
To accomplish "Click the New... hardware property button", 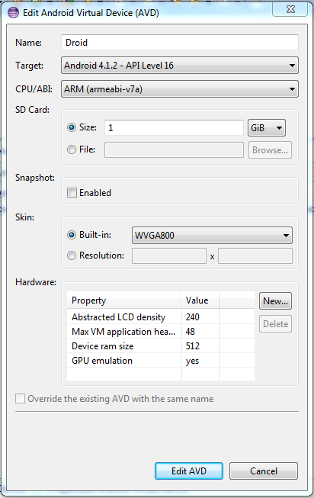I will [275, 300].
